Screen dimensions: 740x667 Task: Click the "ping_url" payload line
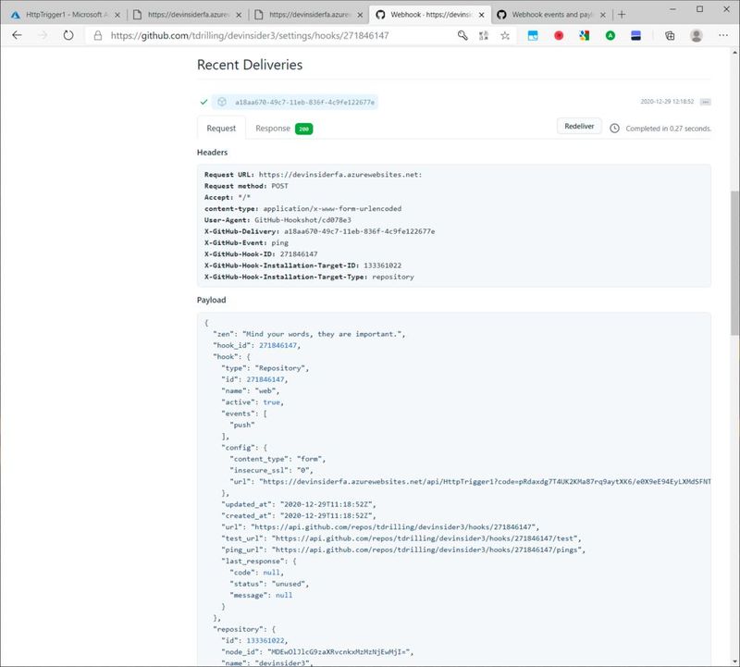(x=403, y=550)
